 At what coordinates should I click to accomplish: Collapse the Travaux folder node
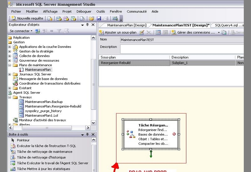click(9, 97)
